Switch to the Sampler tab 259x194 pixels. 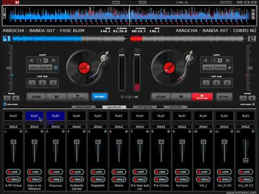(114, 107)
